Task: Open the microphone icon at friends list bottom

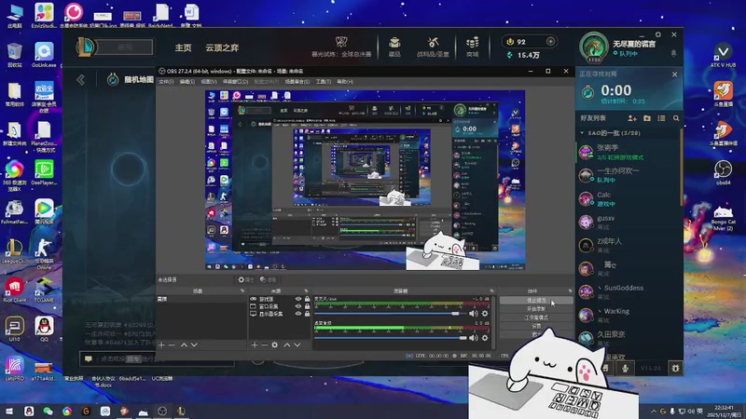Action: (x=625, y=368)
